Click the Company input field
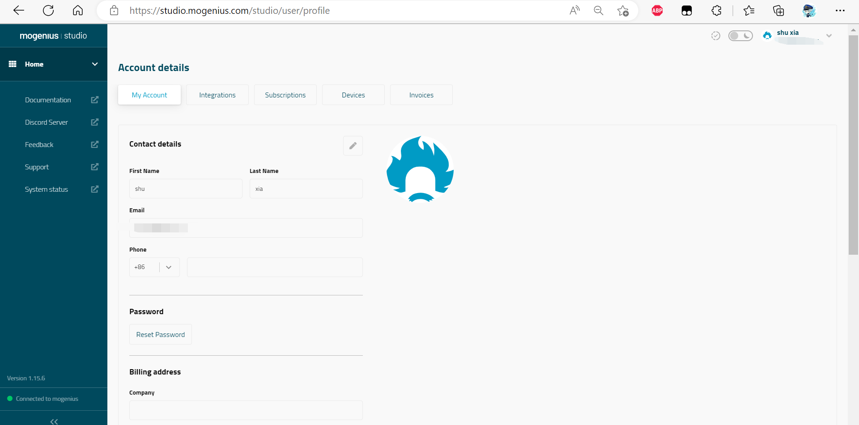Image resolution: width=859 pixels, height=425 pixels. pos(246,410)
